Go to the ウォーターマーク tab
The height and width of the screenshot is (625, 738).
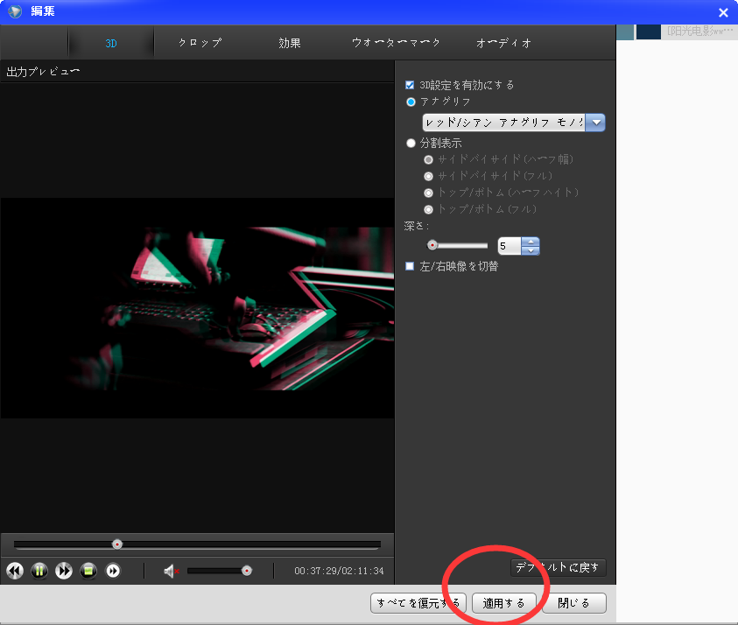point(396,43)
